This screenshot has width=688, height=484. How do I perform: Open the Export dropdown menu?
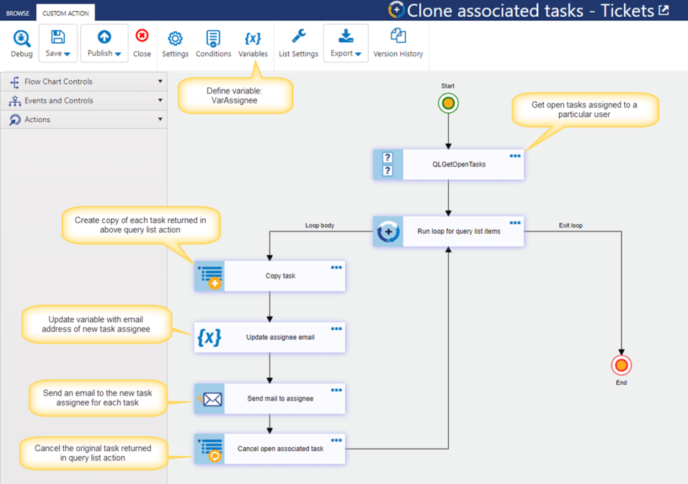[x=346, y=44]
